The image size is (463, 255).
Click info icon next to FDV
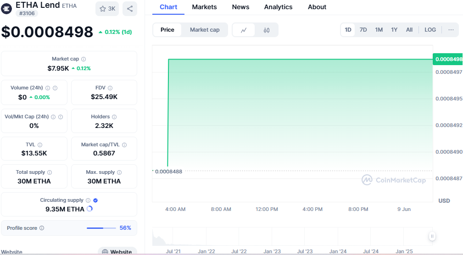click(x=110, y=88)
